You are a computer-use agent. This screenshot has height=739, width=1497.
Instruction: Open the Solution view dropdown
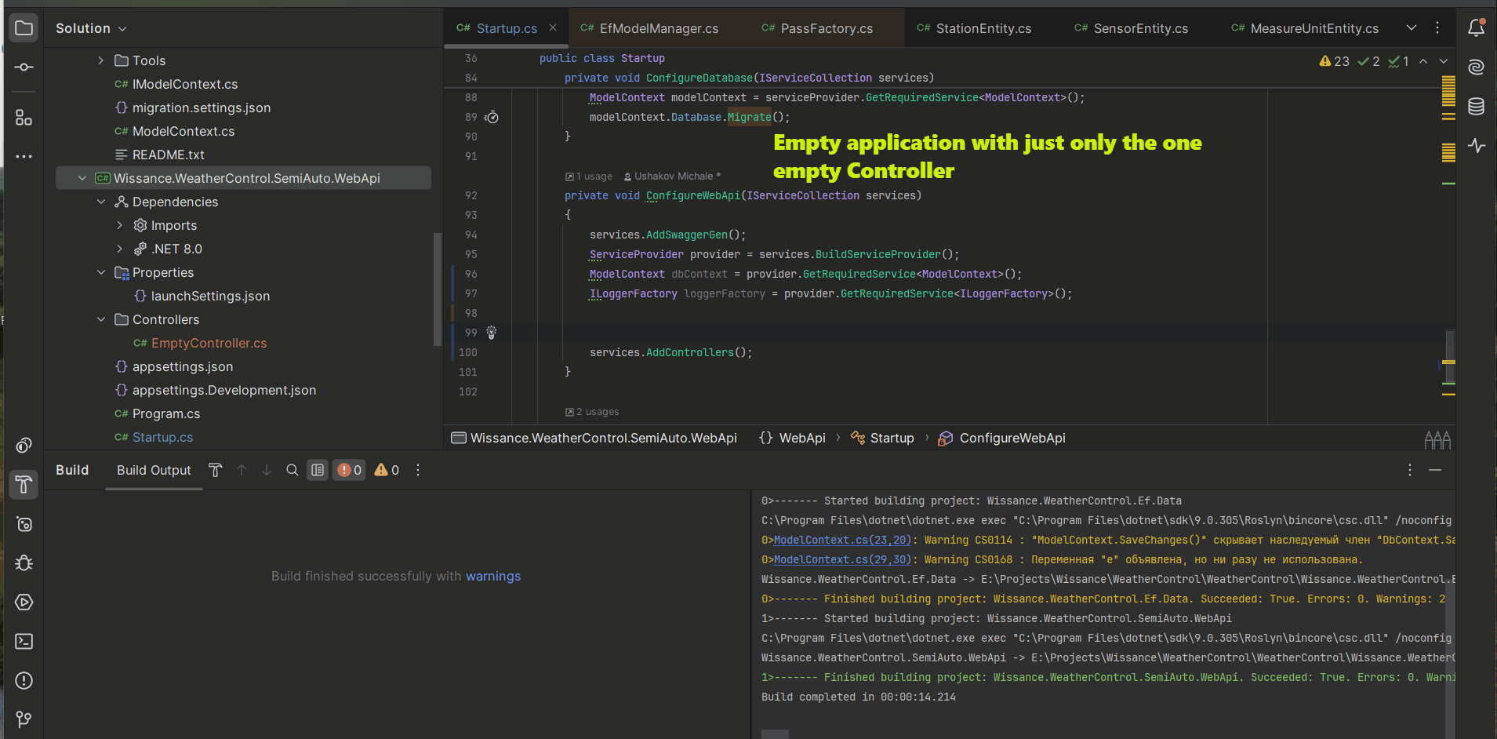[x=91, y=28]
